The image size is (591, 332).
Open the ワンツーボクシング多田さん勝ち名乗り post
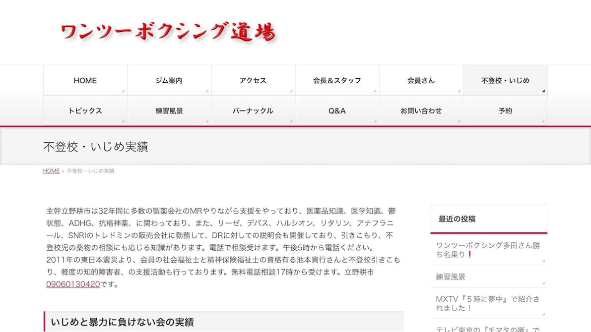(x=488, y=250)
